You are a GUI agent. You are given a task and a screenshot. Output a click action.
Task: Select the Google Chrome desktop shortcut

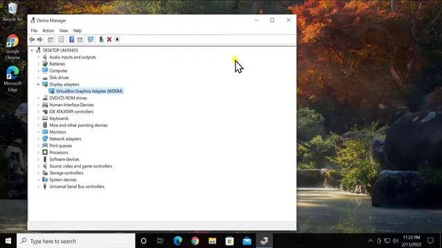click(x=12, y=47)
